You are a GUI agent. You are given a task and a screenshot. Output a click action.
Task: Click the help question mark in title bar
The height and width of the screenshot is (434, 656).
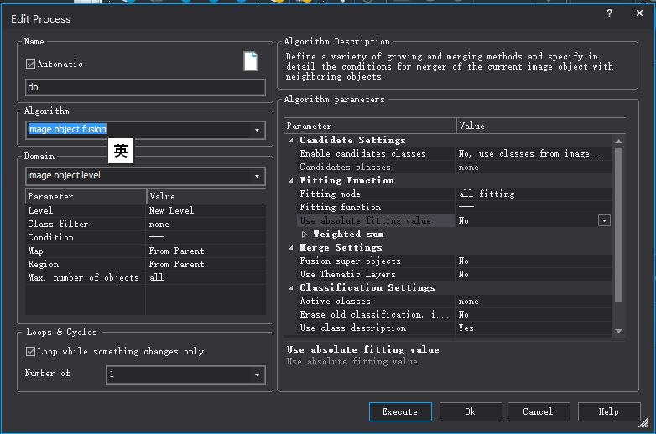pos(610,13)
